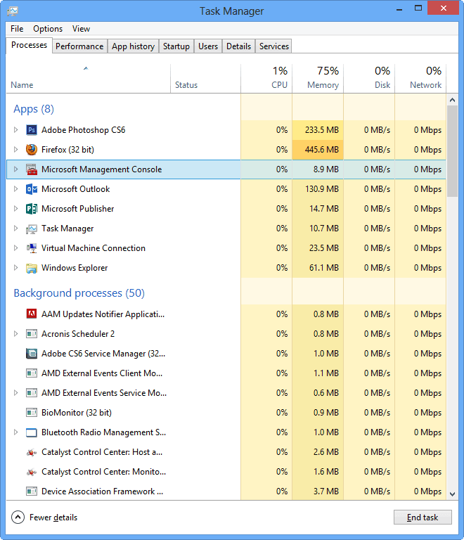Expand Bluetooth Radio Management entry
Image resolution: width=464 pixels, height=540 pixels.
click(15, 432)
